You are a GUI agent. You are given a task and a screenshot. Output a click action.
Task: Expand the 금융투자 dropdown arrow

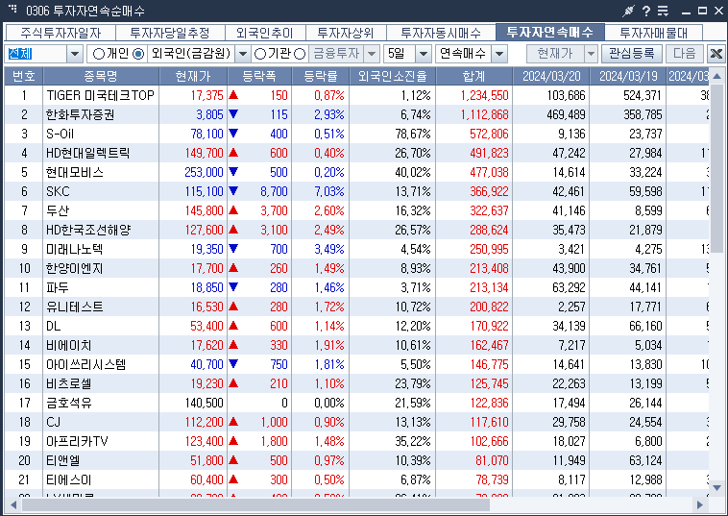372,54
